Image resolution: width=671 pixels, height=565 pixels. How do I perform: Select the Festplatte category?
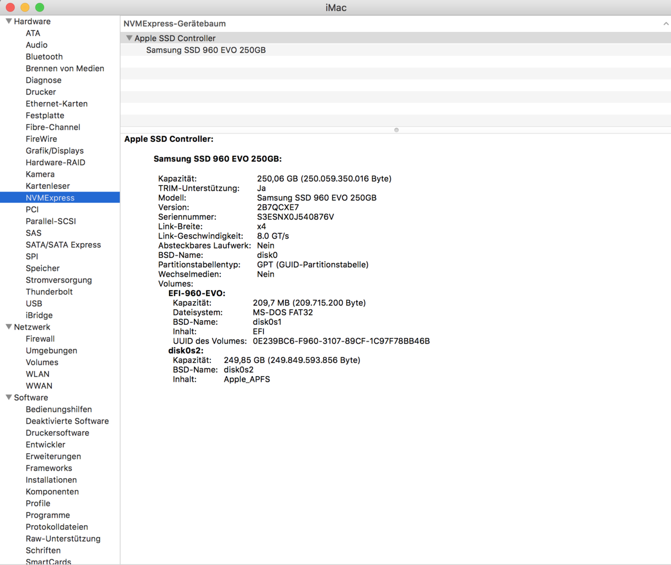click(x=45, y=116)
